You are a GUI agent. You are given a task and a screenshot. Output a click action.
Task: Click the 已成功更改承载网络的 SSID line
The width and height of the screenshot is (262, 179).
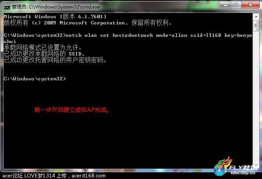pyautogui.click(x=44, y=54)
